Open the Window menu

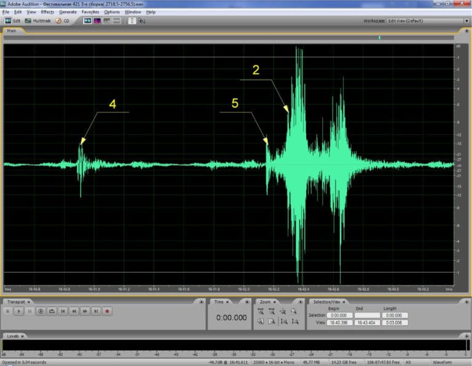coord(133,12)
